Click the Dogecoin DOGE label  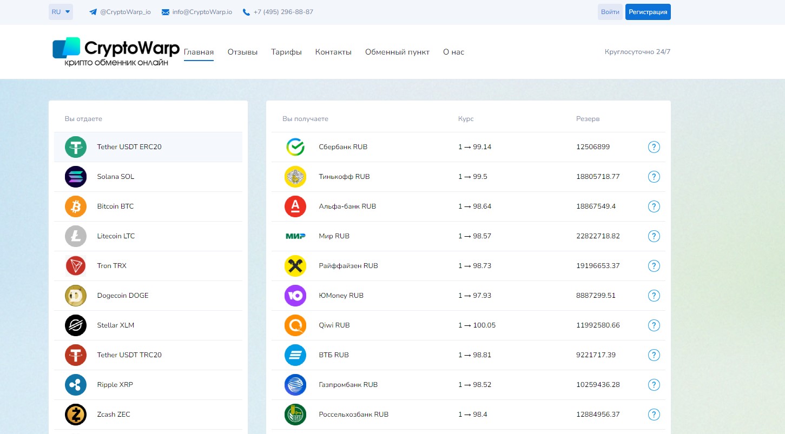(x=123, y=296)
